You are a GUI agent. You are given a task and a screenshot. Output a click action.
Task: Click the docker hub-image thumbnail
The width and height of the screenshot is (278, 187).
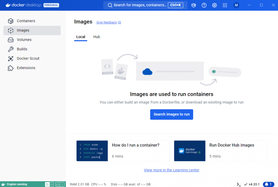[x=190, y=151]
